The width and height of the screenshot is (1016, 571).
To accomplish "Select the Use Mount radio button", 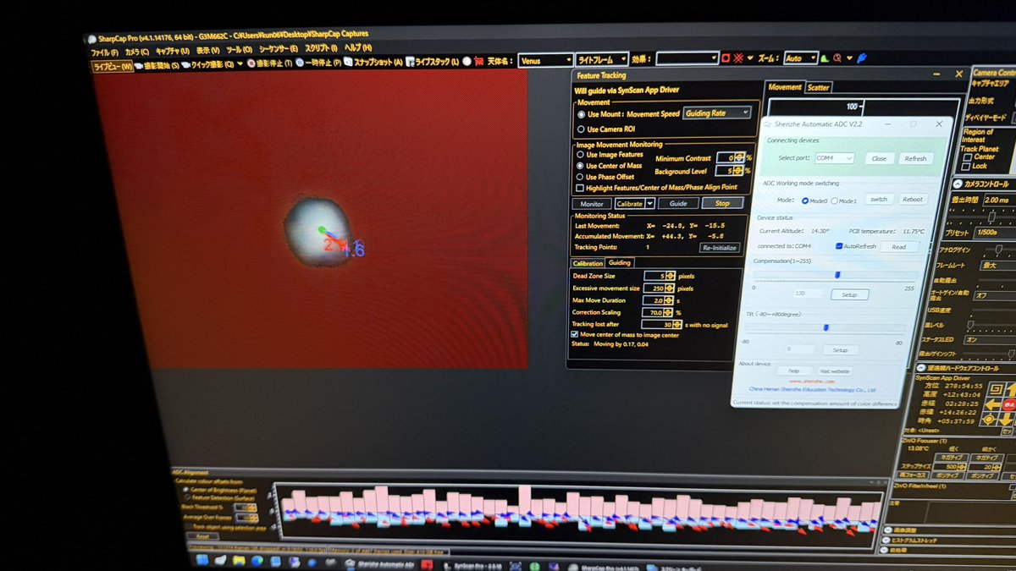I will pos(581,114).
